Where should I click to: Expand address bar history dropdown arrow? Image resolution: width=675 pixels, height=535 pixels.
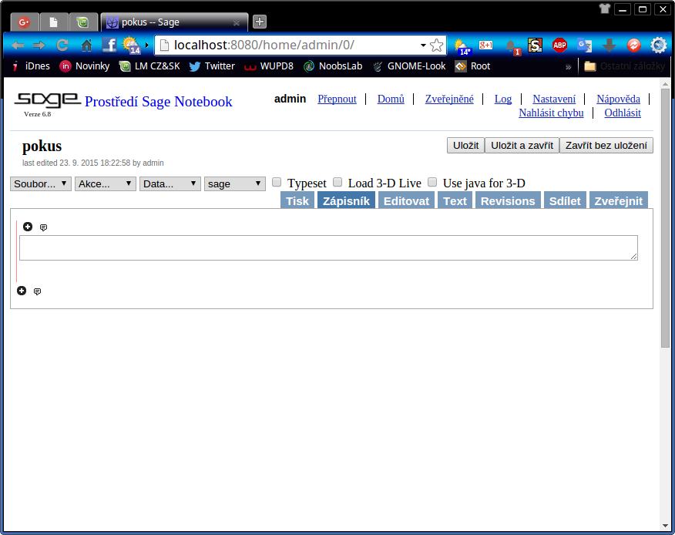click(423, 45)
